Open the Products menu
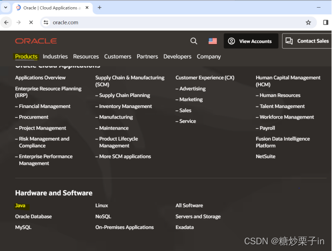Viewport: 332px width, 251px height. [26, 56]
